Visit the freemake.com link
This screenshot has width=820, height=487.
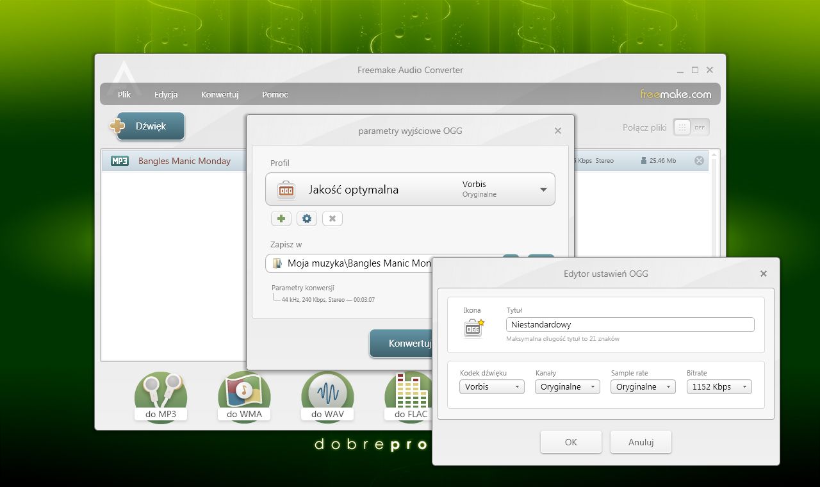(x=675, y=94)
